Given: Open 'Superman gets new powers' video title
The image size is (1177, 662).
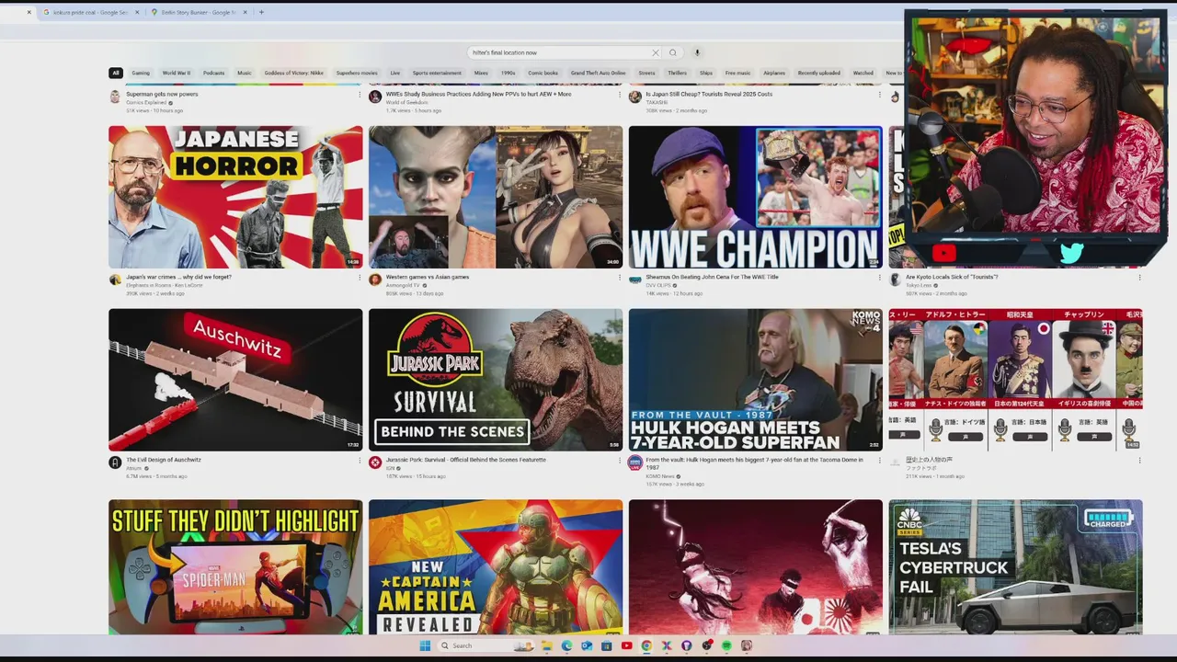Looking at the screenshot, I should tap(162, 94).
